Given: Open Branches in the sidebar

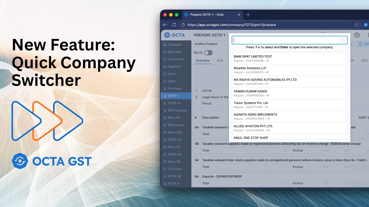Looking at the screenshot, I should coord(176,52).
